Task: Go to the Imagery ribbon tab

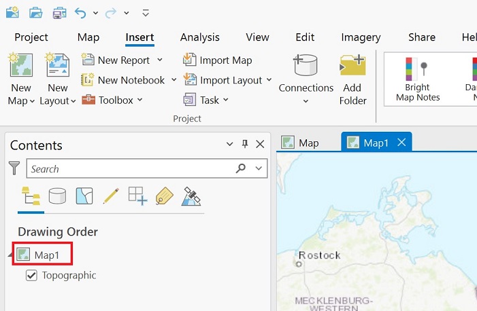Action: click(x=361, y=37)
